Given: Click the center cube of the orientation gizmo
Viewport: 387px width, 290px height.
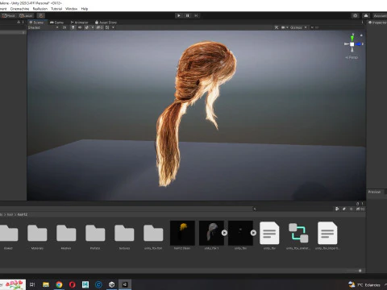Looking at the screenshot, I should [x=352, y=44].
